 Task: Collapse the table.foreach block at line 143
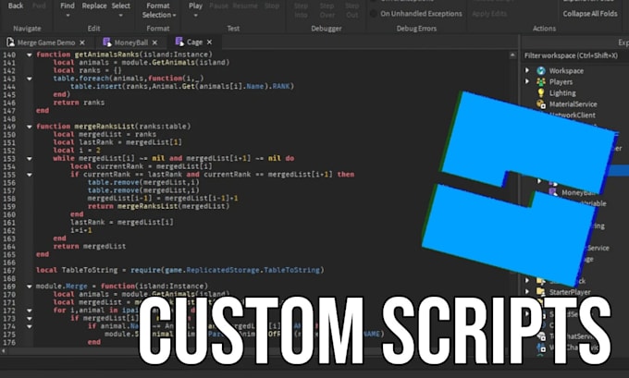30,79
